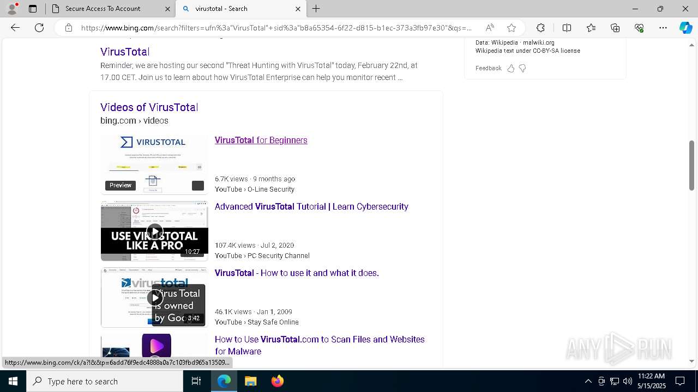Click the VirusTotal for Beginners thumbnail

(154, 164)
